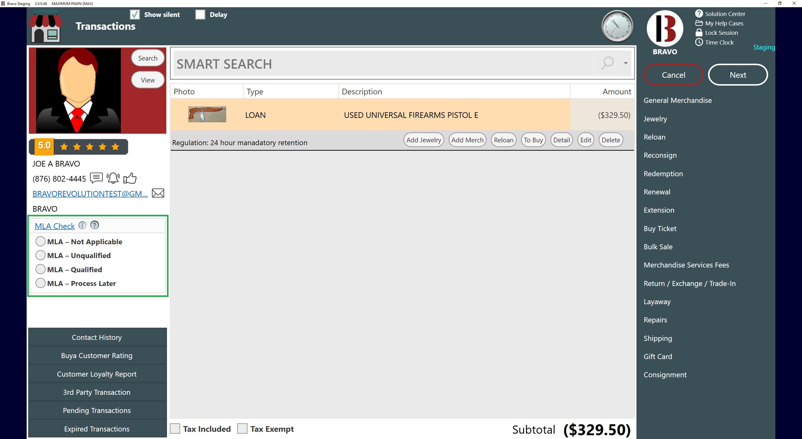The image size is (802, 439).
Task: Click the Delete button
Action: pyautogui.click(x=611, y=140)
